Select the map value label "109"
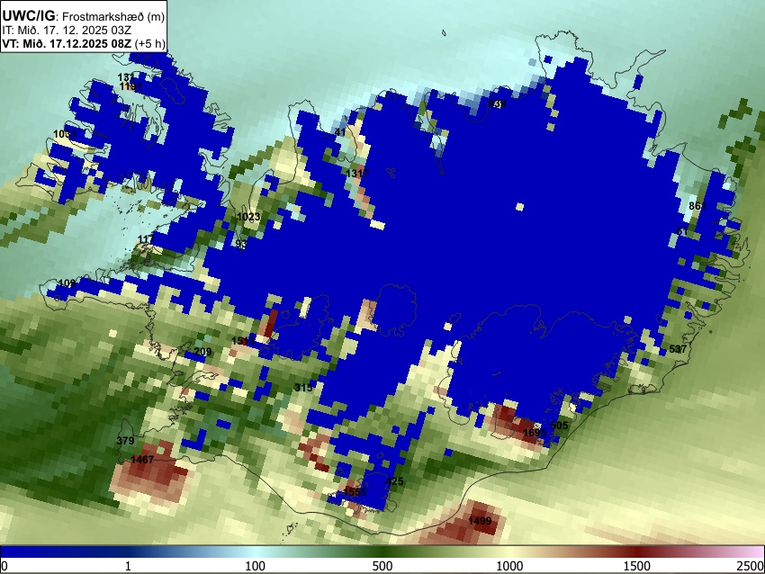Viewport: 765px width, 574px height. click(x=67, y=283)
